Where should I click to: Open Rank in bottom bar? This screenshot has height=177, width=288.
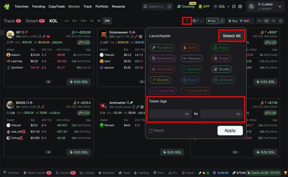(159, 173)
